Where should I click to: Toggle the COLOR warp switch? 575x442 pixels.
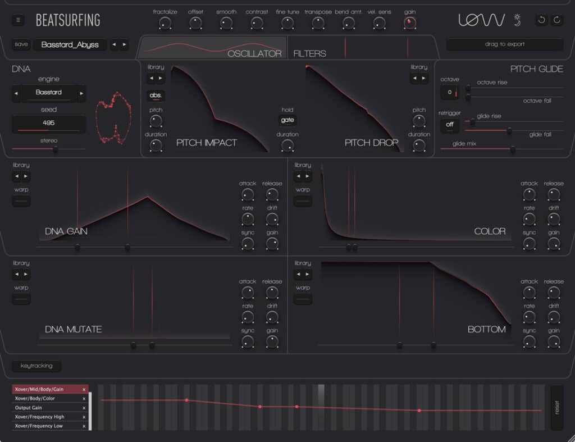(303, 201)
